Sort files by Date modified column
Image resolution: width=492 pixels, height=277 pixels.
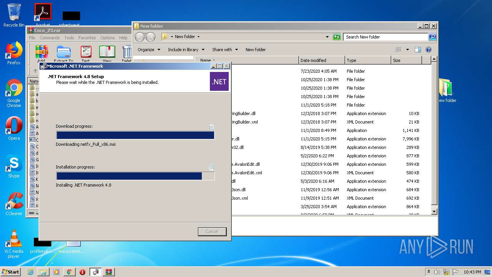click(x=322, y=60)
